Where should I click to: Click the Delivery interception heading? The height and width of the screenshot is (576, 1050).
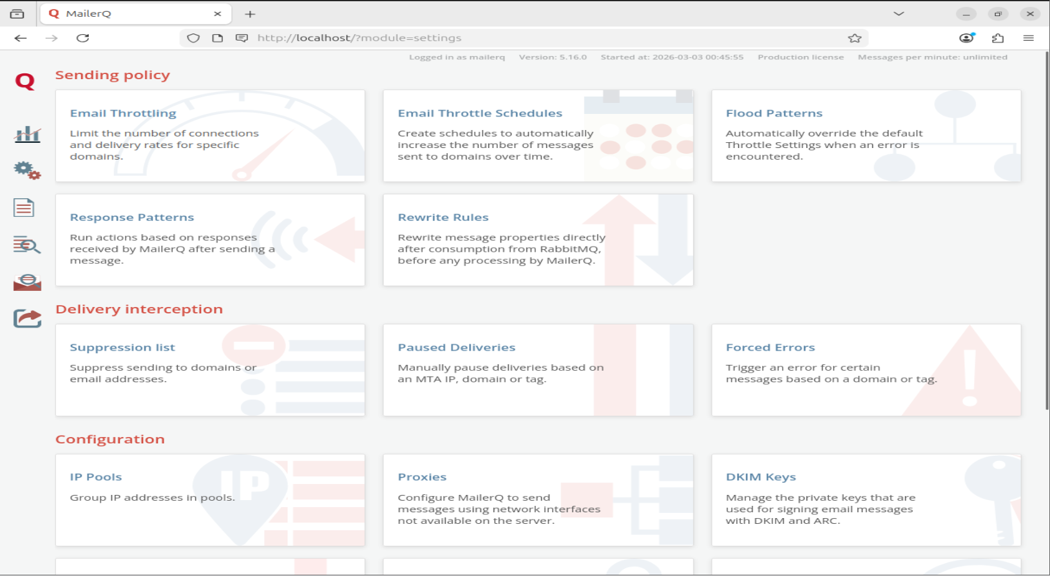pos(139,310)
